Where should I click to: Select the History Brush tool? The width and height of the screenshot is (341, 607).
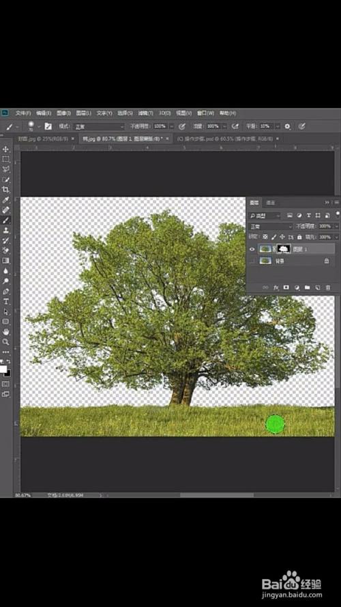tap(6, 240)
